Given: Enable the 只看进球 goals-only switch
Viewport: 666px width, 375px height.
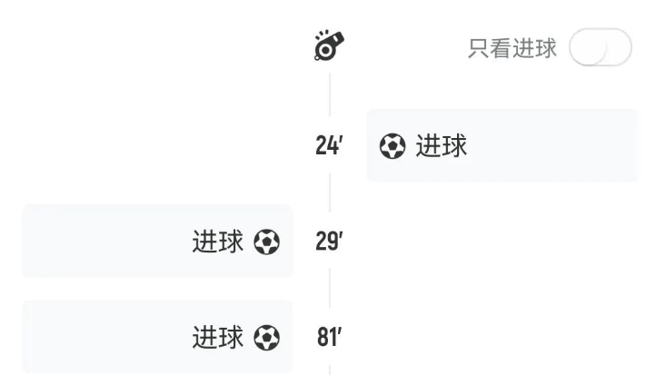Looking at the screenshot, I should point(601,46).
